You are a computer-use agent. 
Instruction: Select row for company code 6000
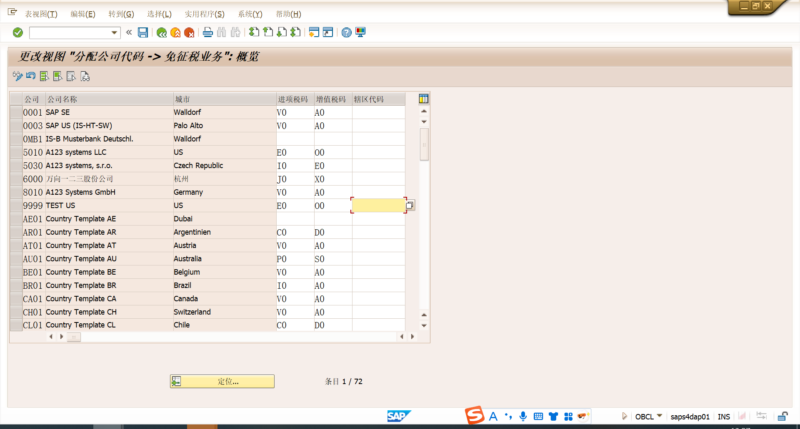coord(16,179)
